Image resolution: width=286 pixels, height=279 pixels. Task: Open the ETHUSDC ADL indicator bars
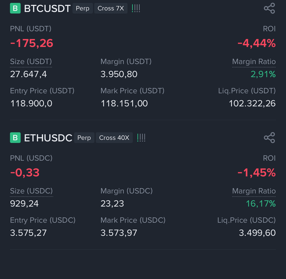[141, 138]
